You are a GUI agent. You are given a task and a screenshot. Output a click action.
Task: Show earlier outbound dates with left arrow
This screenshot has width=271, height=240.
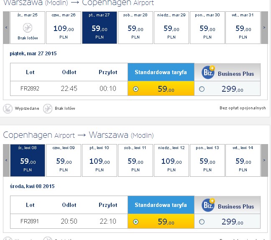[6, 28]
